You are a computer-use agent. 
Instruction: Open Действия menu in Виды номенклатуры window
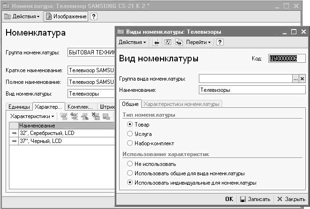pyautogui.click(x=132, y=42)
